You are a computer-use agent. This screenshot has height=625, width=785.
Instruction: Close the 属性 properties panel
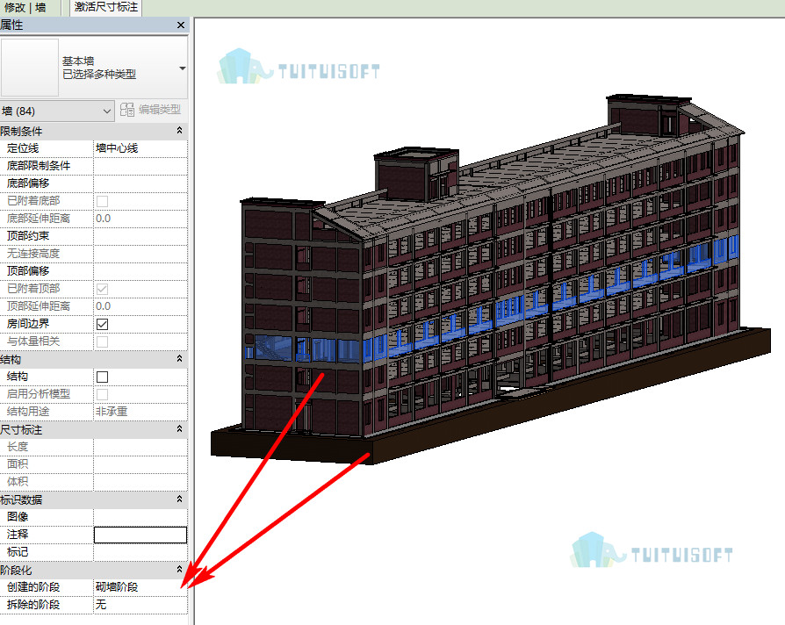181,25
